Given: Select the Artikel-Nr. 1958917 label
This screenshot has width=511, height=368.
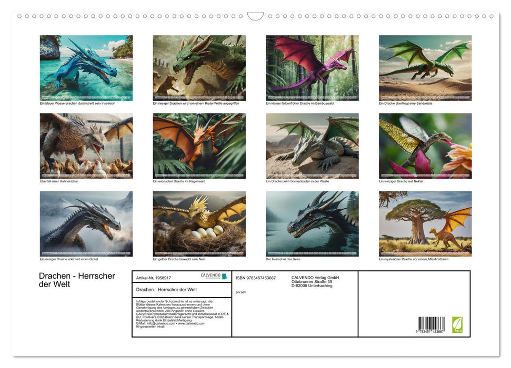Looking at the screenshot, I should (153, 278).
